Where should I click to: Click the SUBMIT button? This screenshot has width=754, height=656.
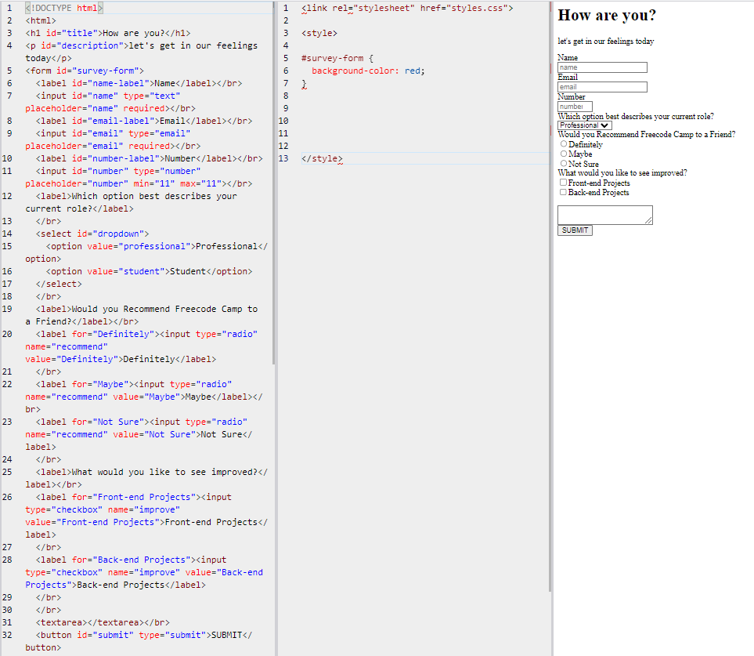tap(575, 230)
